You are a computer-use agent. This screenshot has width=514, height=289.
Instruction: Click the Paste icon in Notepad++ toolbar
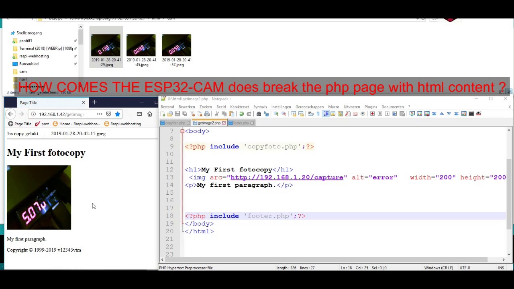(232, 114)
